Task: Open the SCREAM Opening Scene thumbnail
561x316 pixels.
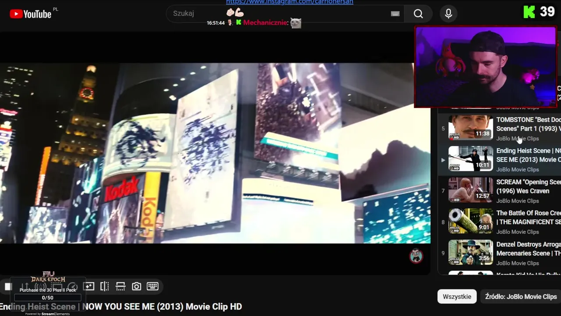Action: (470, 190)
